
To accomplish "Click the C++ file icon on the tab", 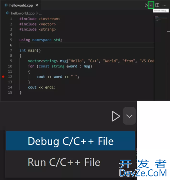I will point(6,5).
